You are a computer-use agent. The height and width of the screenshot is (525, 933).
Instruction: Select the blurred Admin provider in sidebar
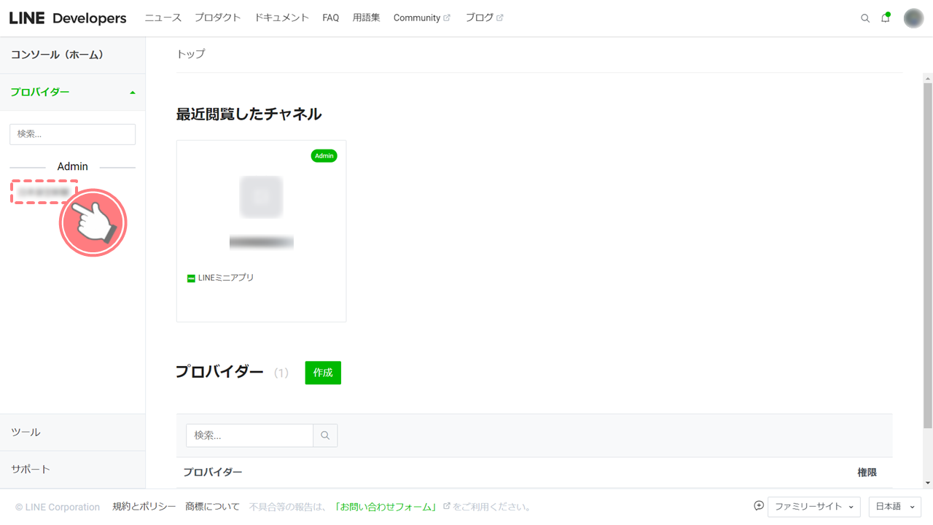point(44,192)
